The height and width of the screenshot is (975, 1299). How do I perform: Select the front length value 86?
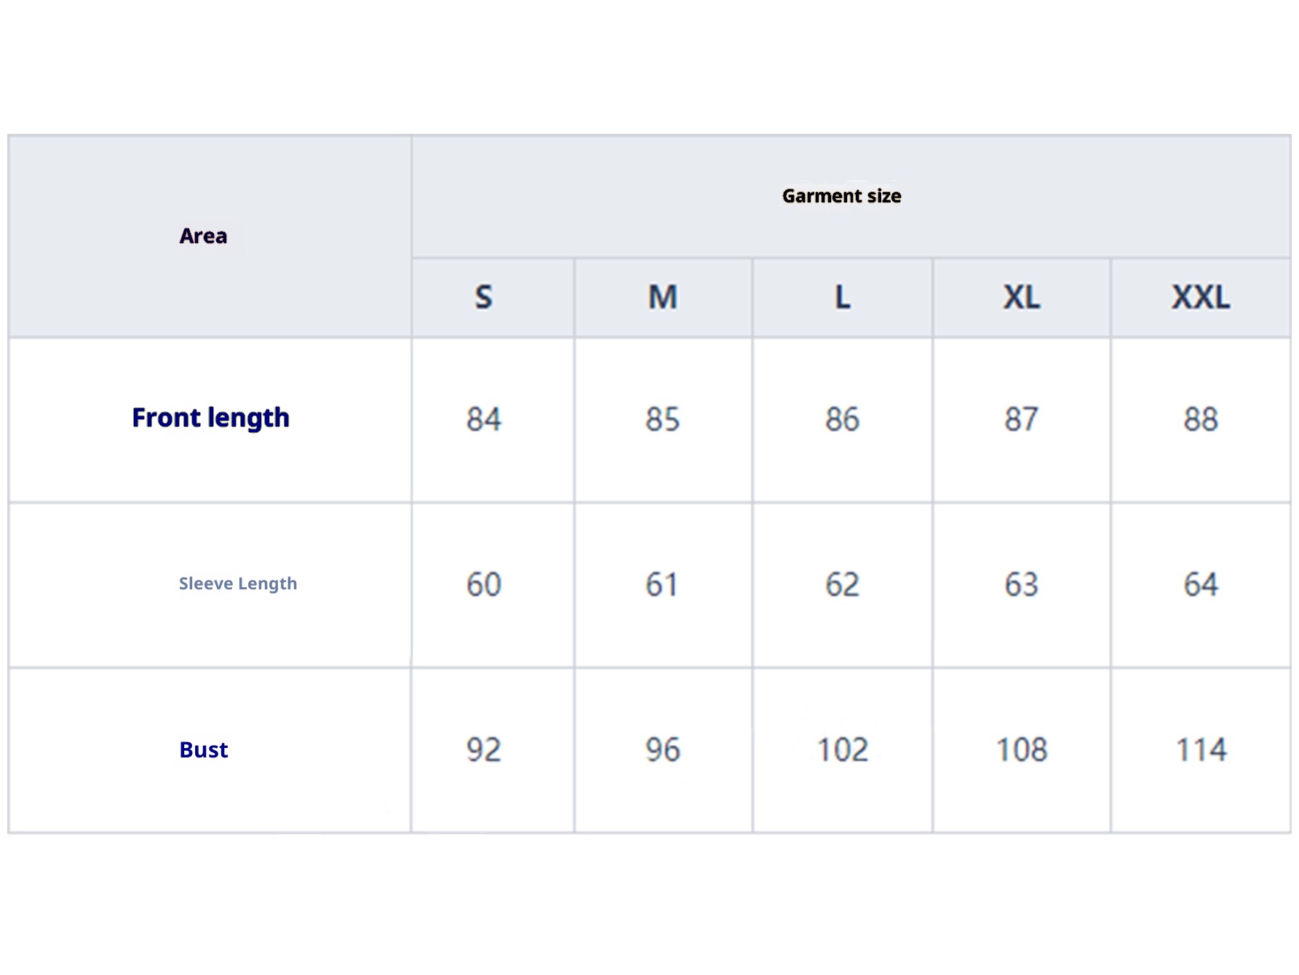click(x=842, y=419)
